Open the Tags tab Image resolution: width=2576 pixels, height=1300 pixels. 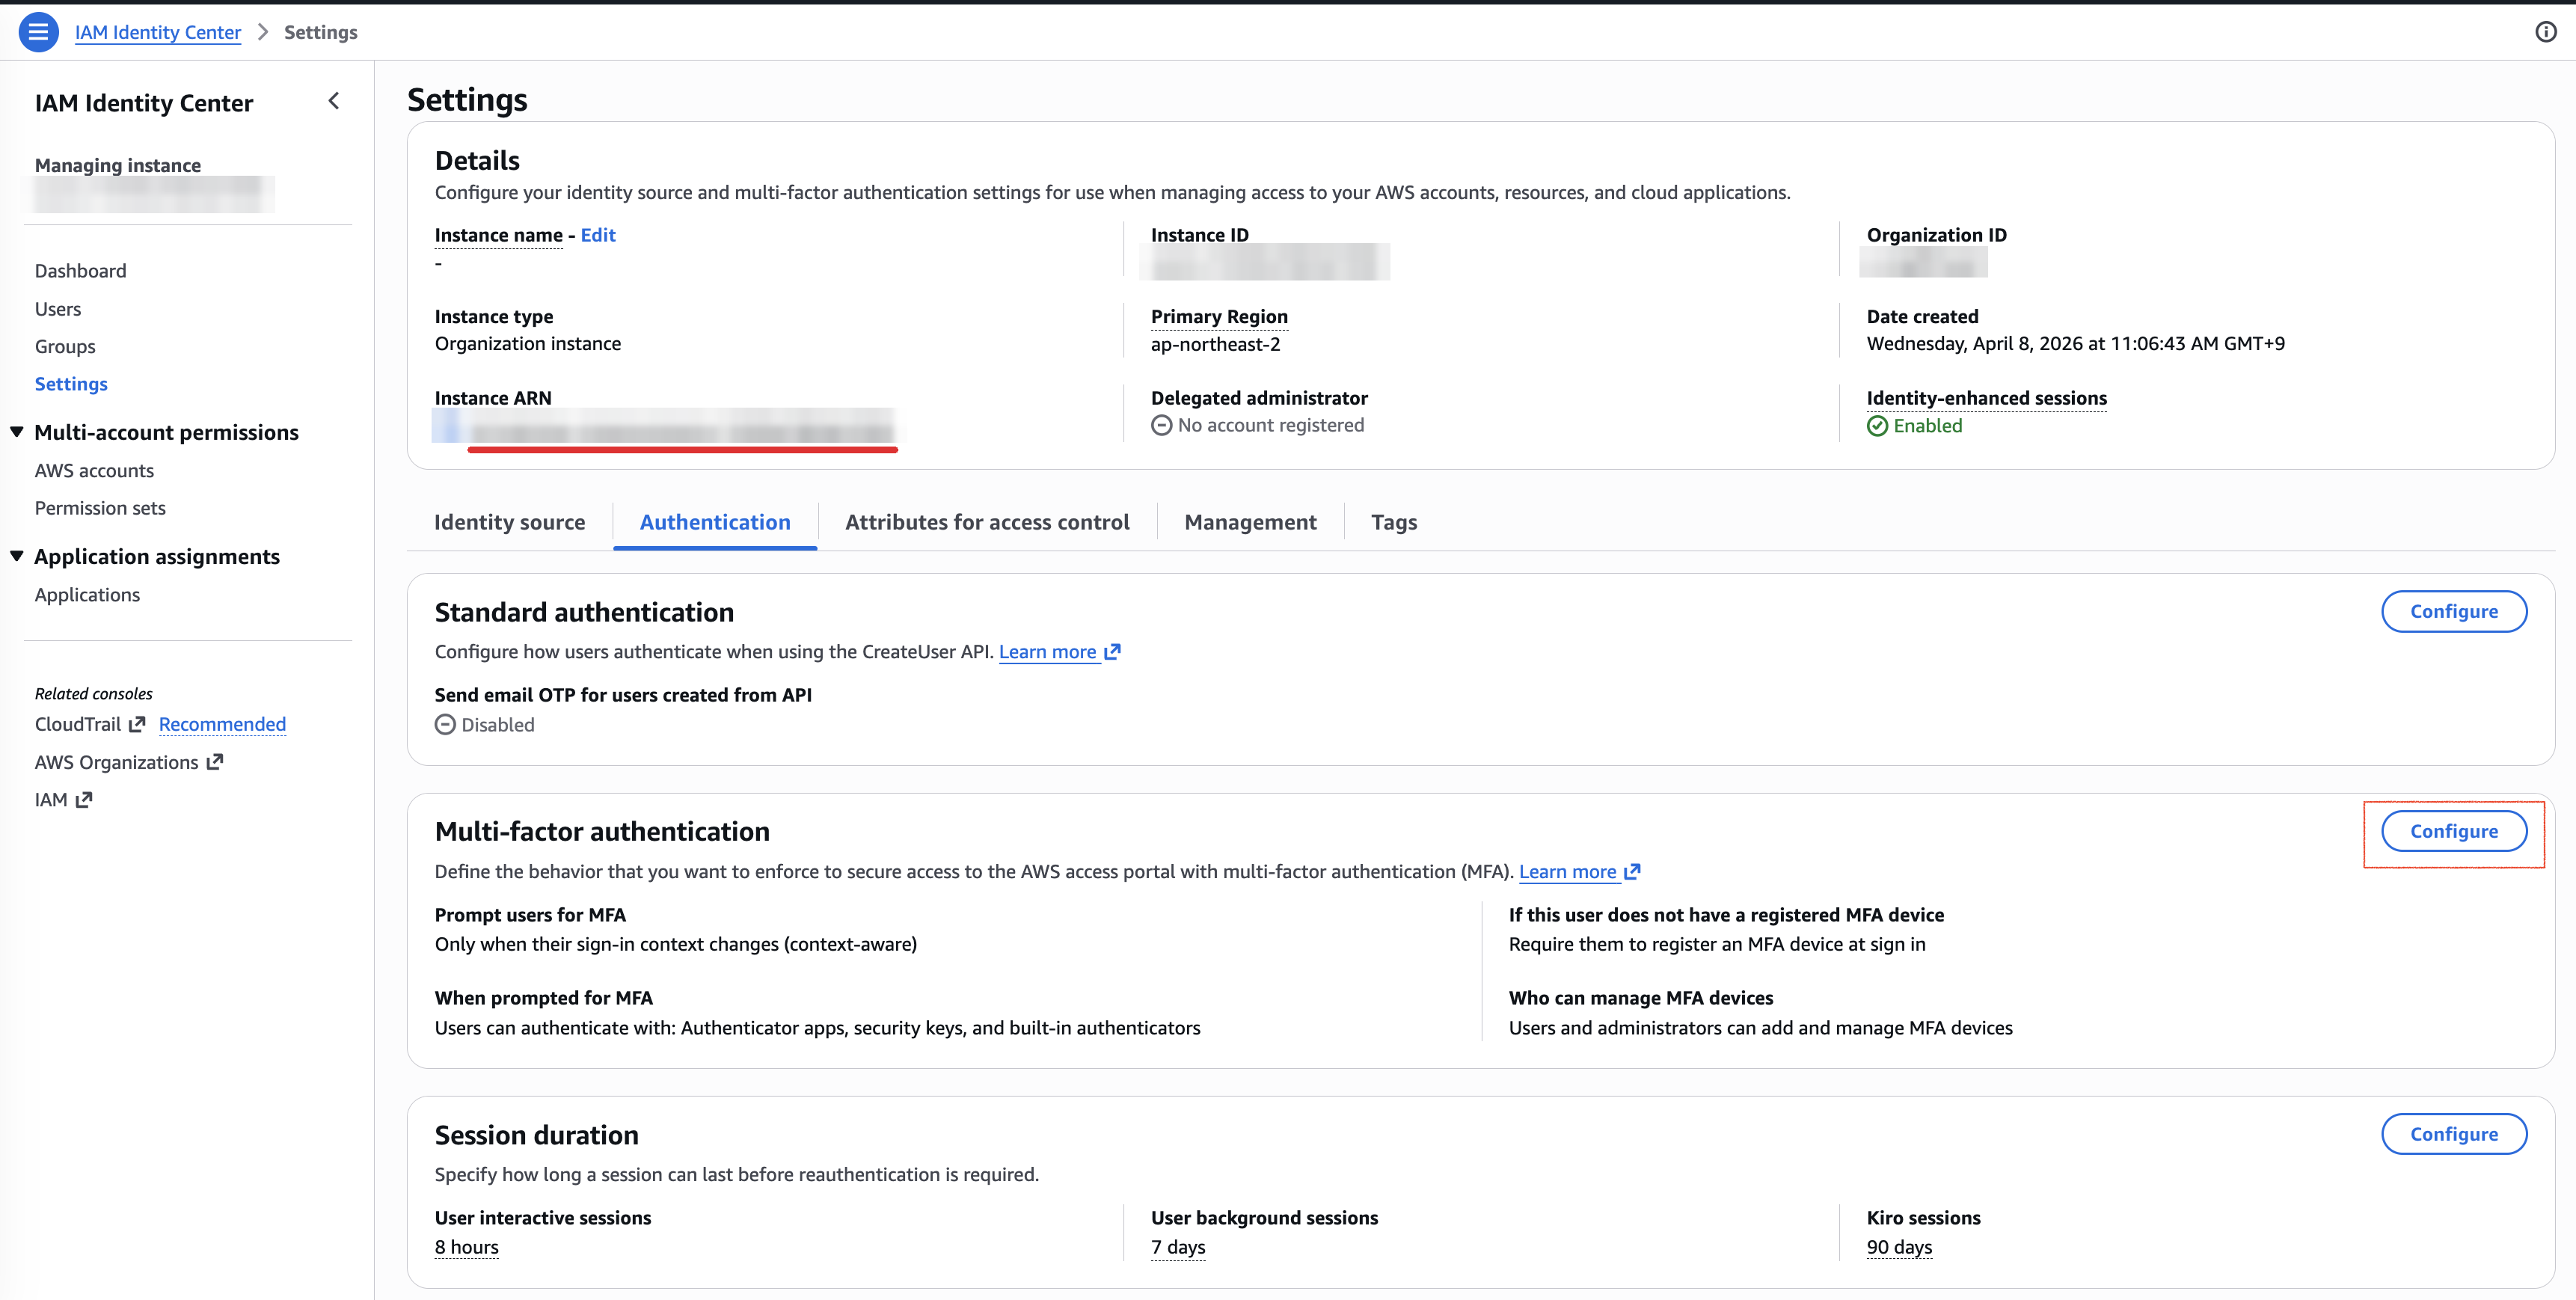point(1394,522)
